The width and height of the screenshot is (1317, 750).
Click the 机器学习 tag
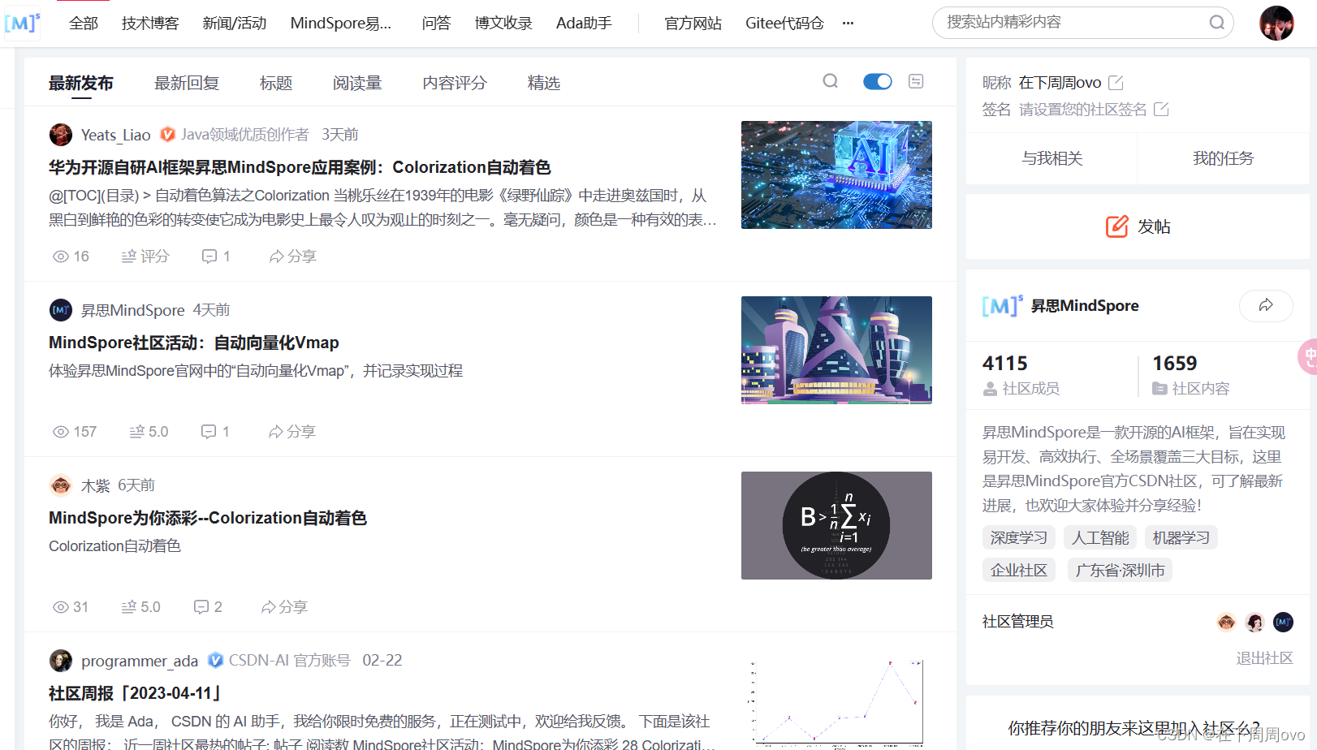pyautogui.click(x=1181, y=538)
